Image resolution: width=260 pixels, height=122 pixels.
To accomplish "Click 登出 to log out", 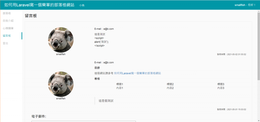I will coord(6,43).
